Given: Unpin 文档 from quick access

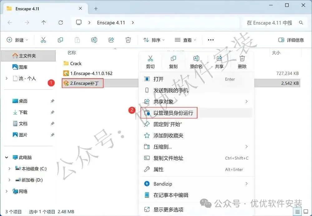Looking at the screenshot, I should (52, 124).
